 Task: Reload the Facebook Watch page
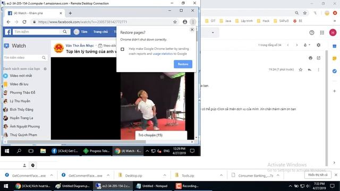tap(24, 22)
